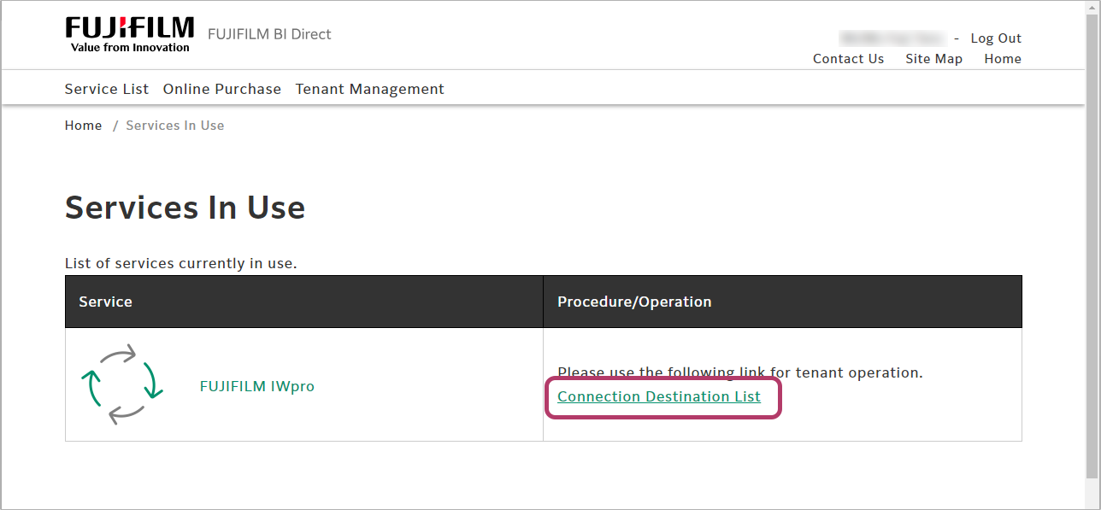
Task: Click the Service column header
Action: pos(105,302)
